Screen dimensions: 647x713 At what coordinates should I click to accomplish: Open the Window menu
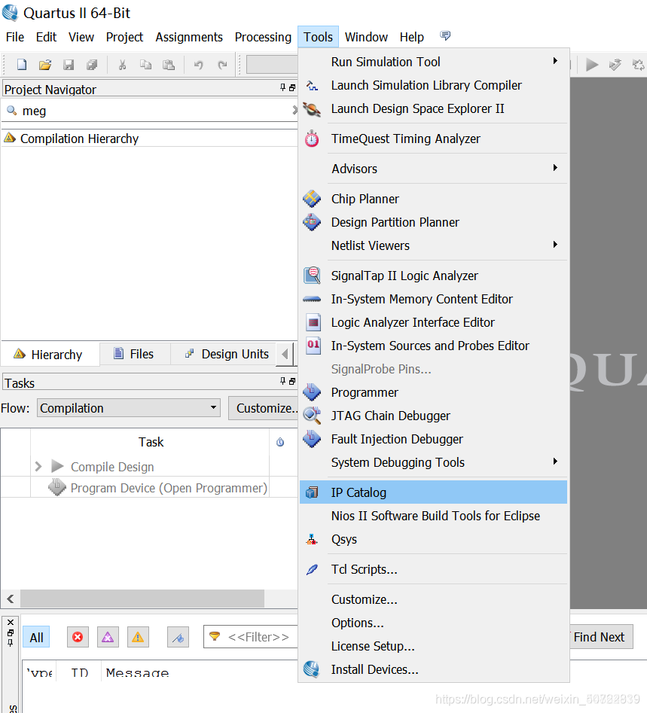click(x=366, y=37)
